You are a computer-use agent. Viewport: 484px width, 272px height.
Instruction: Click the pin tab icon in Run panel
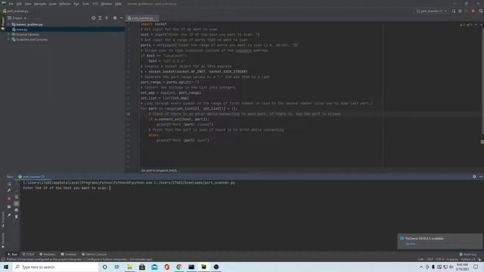9,215
